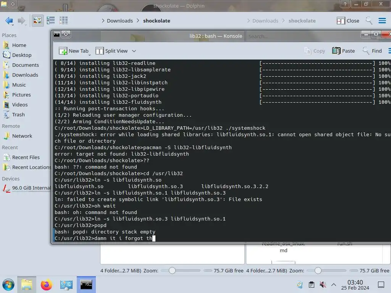Open Find in Konsole toolbar
The image size is (391, 293).
point(372,51)
